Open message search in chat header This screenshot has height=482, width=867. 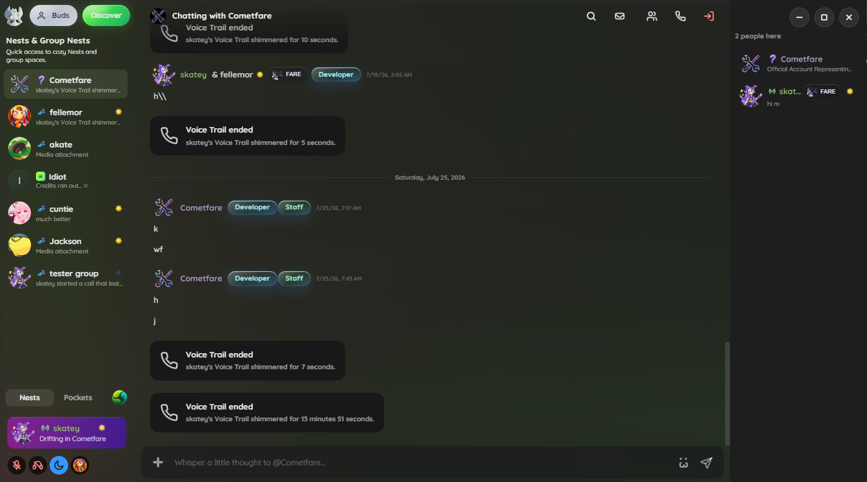[591, 17]
